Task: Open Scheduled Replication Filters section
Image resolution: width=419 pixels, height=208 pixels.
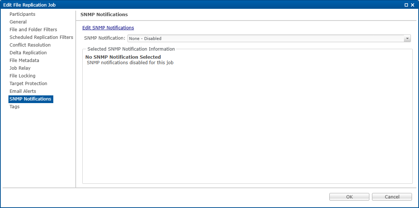Action: [x=41, y=37]
